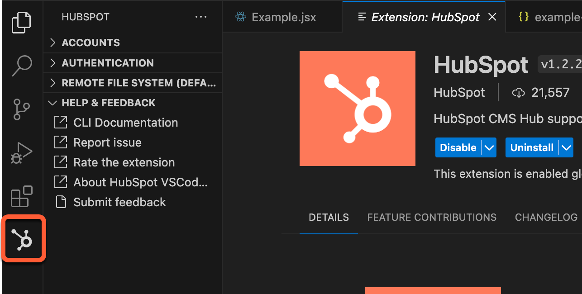Open the Disable button dropdown arrow
The height and width of the screenshot is (294, 582).
pos(489,147)
